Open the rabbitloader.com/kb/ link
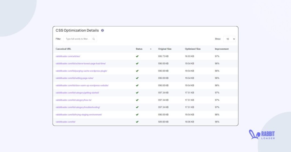The width and height of the screenshot is (291, 152). coord(66,122)
